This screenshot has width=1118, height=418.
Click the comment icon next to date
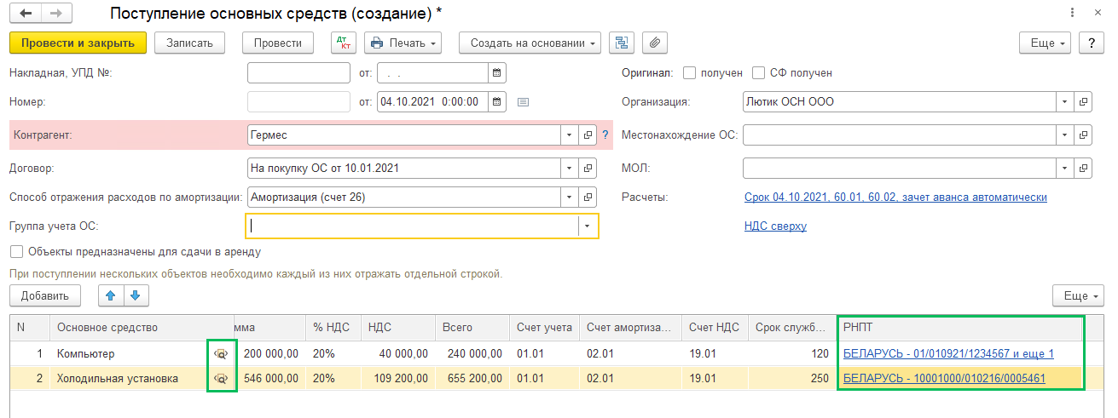tap(524, 101)
